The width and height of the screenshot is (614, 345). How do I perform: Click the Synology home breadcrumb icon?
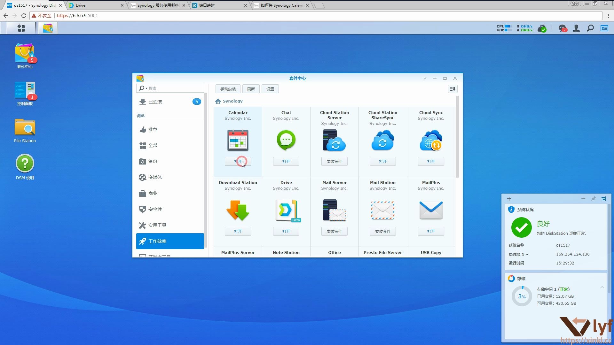coord(218,101)
